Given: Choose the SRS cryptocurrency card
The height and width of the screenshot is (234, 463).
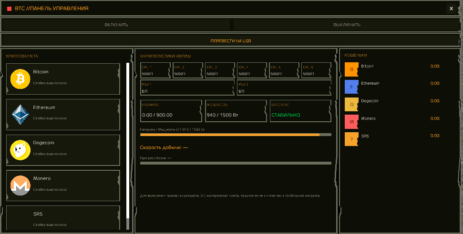Looking at the screenshot, I should (x=63, y=218).
